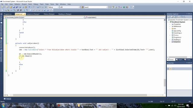This screenshot has width=193, height=108.
Task: Comment out the selected lines icon
Action: click(x=24, y=10)
